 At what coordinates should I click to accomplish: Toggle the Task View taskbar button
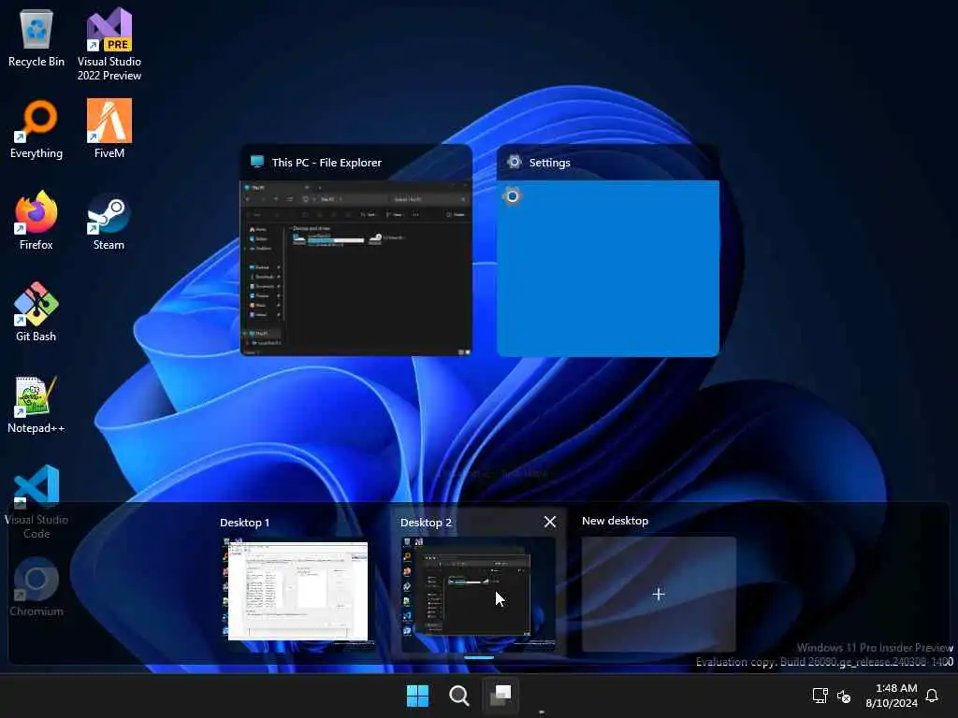[x=501, y=696]
